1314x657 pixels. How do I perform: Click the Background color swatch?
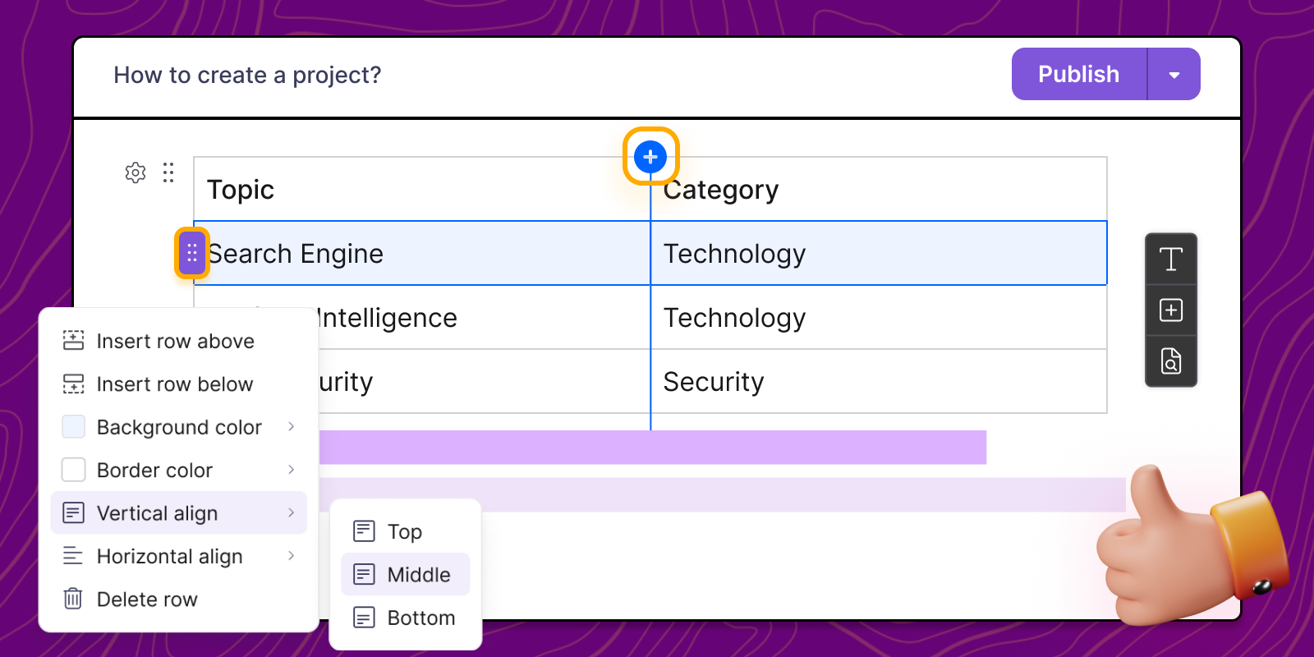pos(74,426)
